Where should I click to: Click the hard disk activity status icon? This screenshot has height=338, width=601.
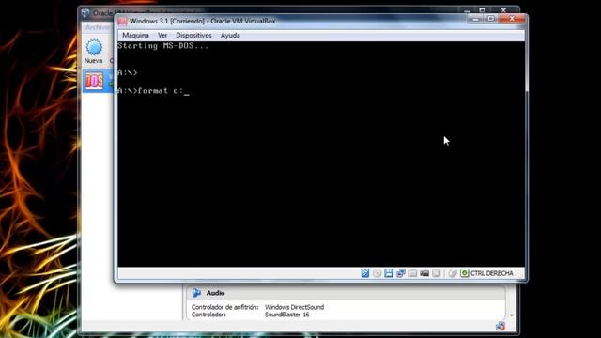(365, 273)
